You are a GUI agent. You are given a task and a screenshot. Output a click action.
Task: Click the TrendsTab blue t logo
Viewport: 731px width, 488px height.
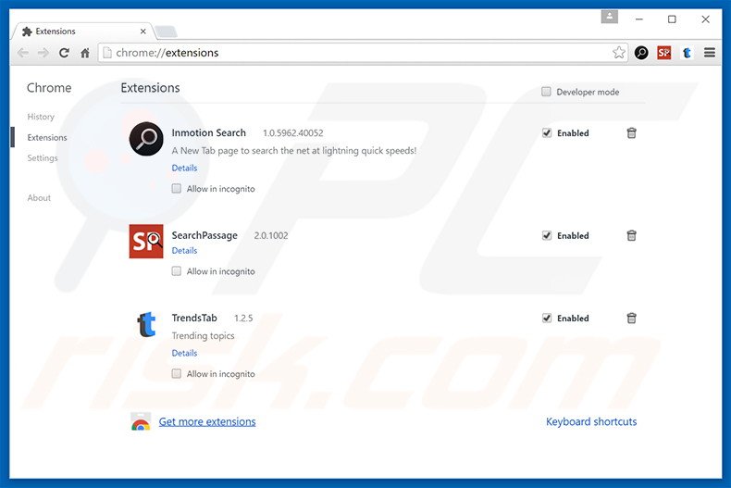(146, 325)
